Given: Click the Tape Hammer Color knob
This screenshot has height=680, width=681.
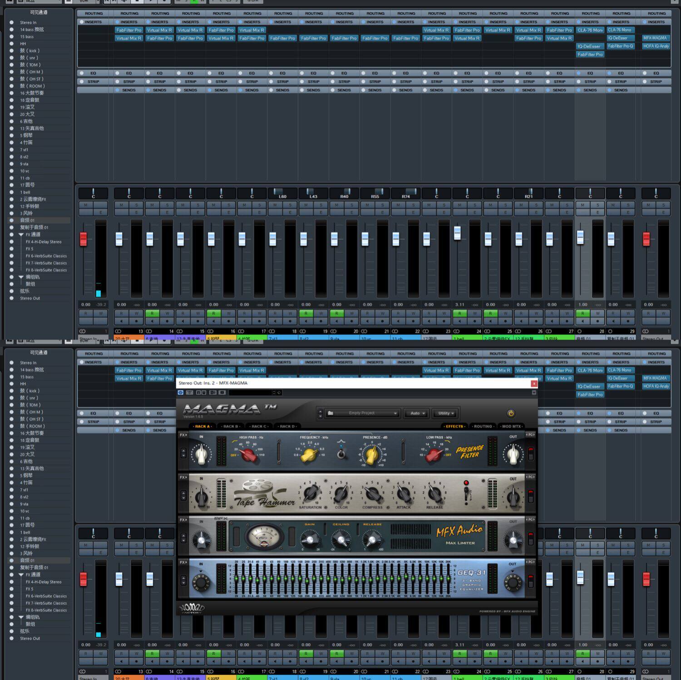Looking at the screenshot, I should coord(341,494).
